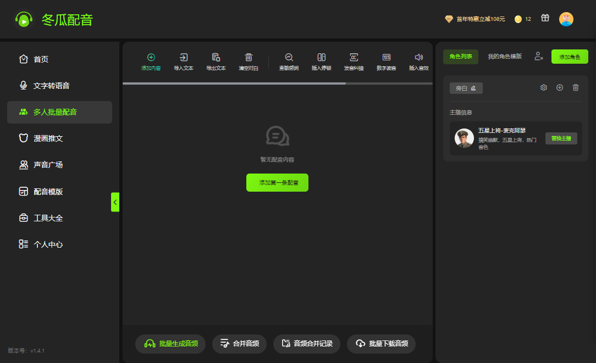Open the 查敏感词 sensitive word checker
The height and width of the screenshot is (363, 596).
[x=289, y=62]
